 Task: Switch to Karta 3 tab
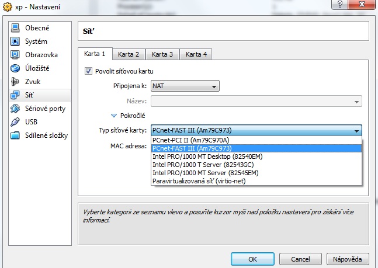point(162,54)
